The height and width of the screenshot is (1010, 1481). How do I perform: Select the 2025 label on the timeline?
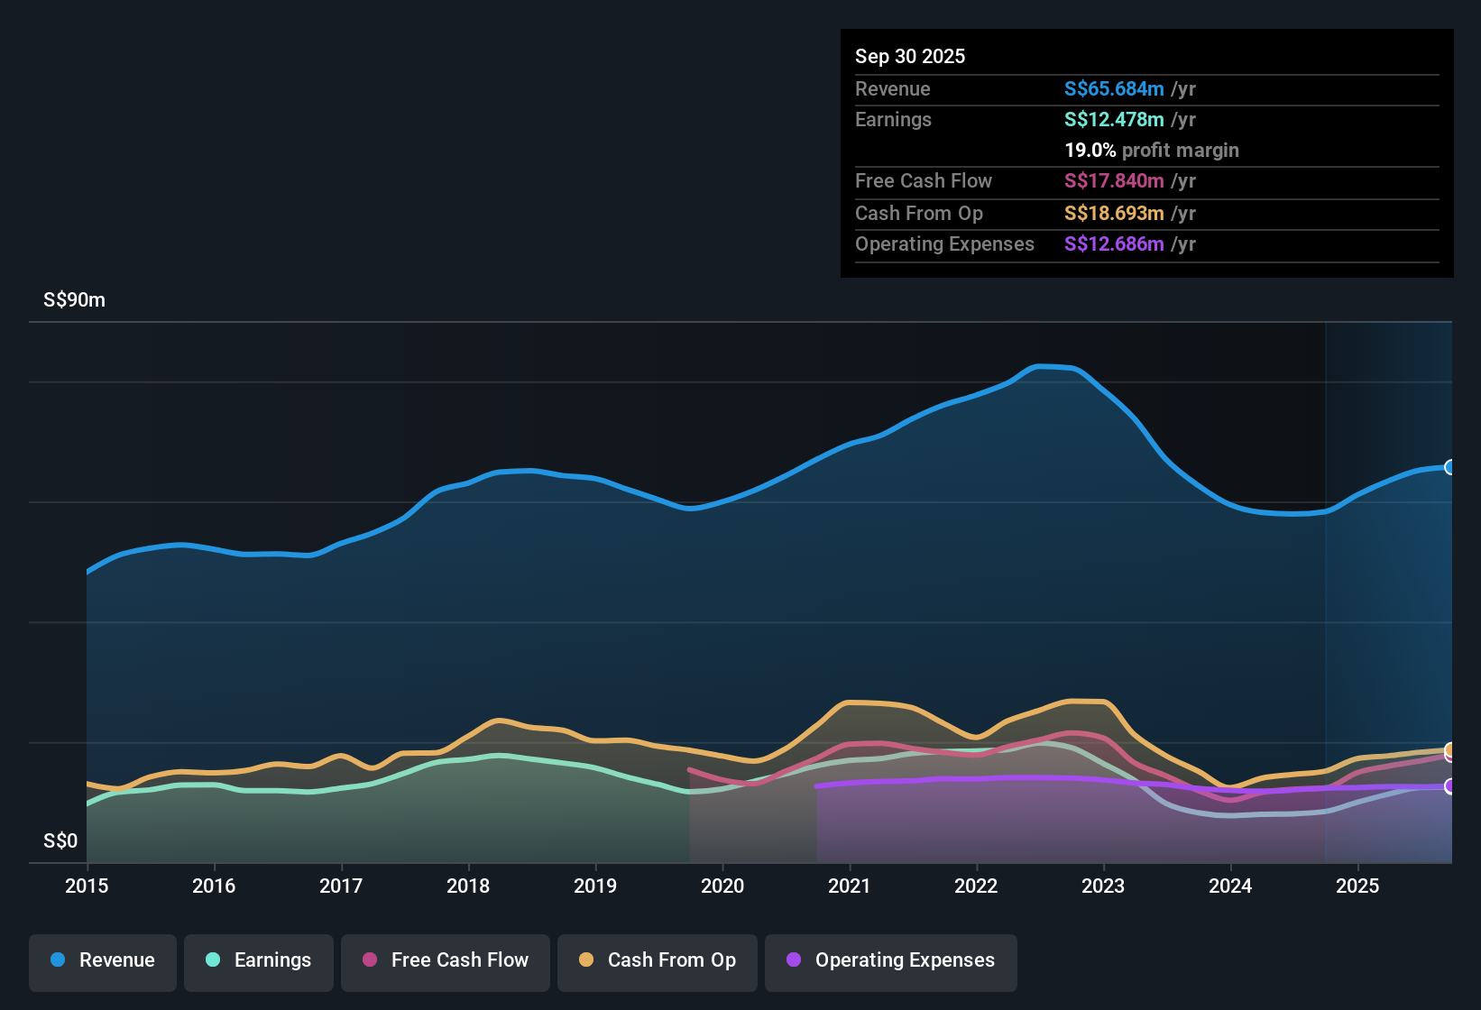click(1359, 886)
